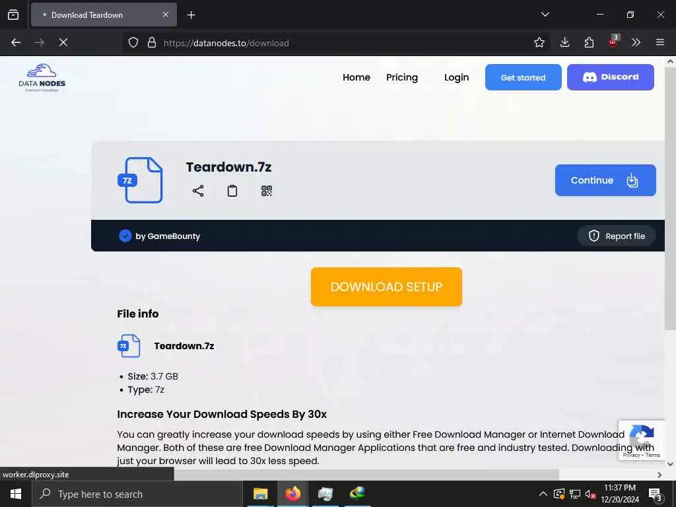The width and height of the screenshot is (676, 507).
Task: Click the Data Nodes logo
Action: (x=42, y=78)
